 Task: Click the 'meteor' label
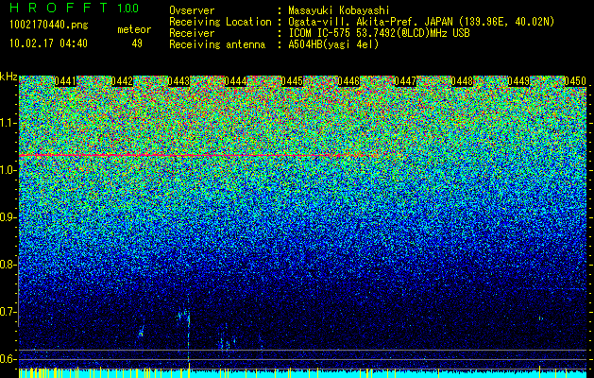point(134,29)
